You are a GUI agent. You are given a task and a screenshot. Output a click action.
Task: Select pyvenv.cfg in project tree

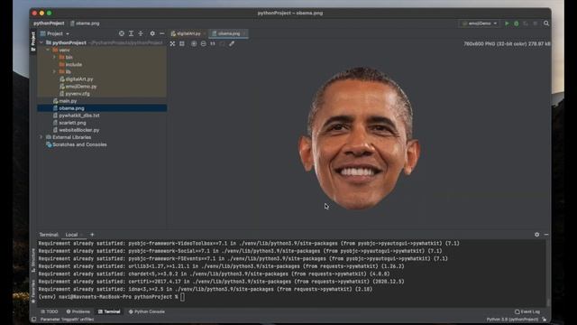coord(75,94)
